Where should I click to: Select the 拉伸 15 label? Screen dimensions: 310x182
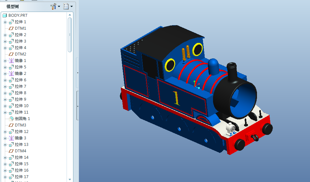click(22, 164)
